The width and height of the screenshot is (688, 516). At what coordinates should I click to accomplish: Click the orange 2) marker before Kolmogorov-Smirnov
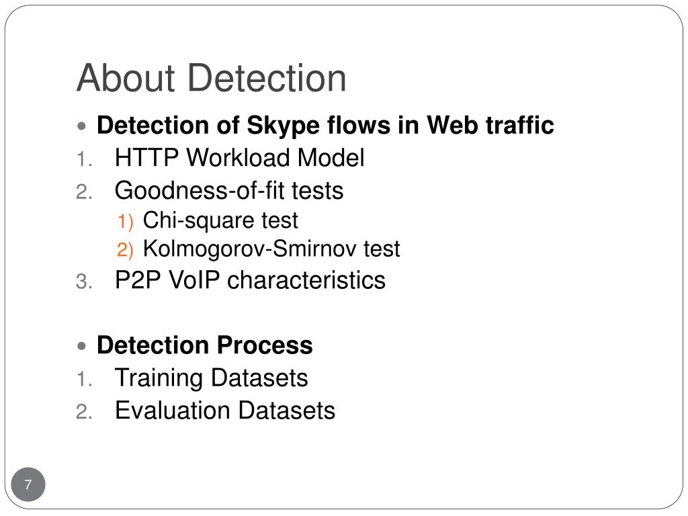coord(125,250)
